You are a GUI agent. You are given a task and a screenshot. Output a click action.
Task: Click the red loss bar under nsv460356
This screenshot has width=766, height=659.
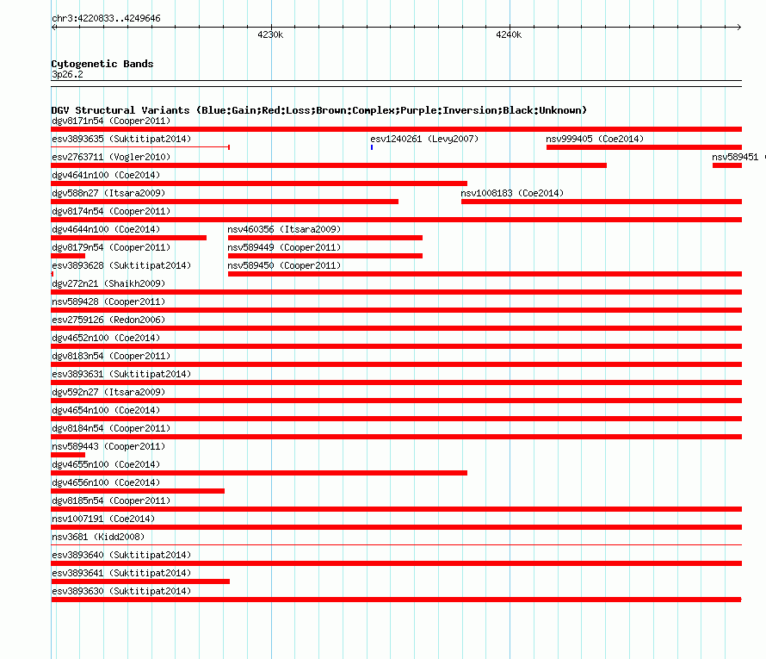tap(324, 238)
